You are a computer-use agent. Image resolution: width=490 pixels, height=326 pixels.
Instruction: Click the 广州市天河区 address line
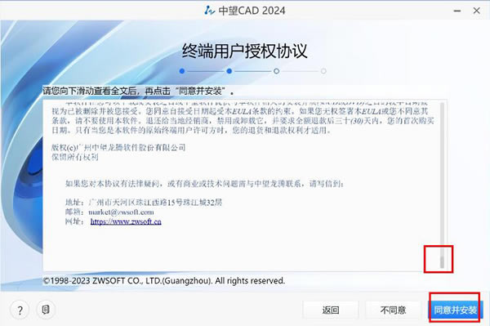pos(144,203)
